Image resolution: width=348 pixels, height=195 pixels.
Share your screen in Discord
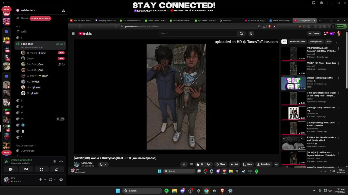click(x=26, y=169)
